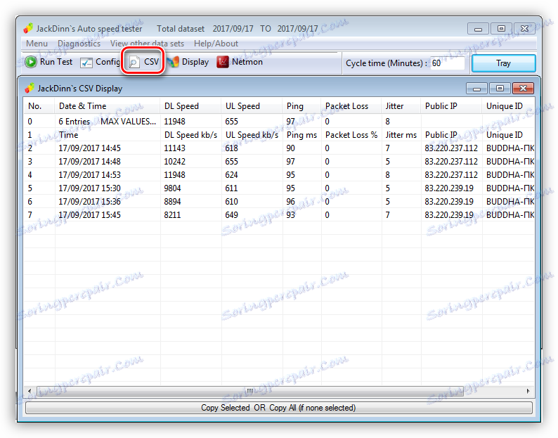
Task: Click DL speed value 8211
Action: coord(172,215)
